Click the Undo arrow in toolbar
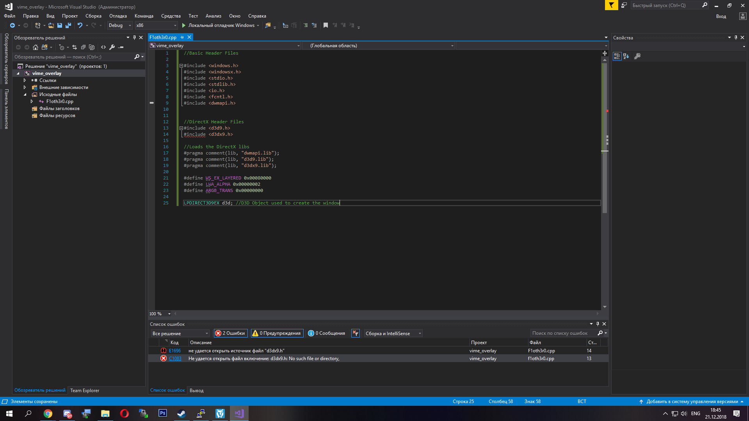 coord(80,25)
